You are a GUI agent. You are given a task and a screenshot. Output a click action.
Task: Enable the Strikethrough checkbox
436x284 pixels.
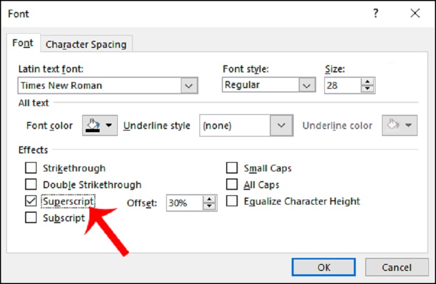click(x=31, y=168)
